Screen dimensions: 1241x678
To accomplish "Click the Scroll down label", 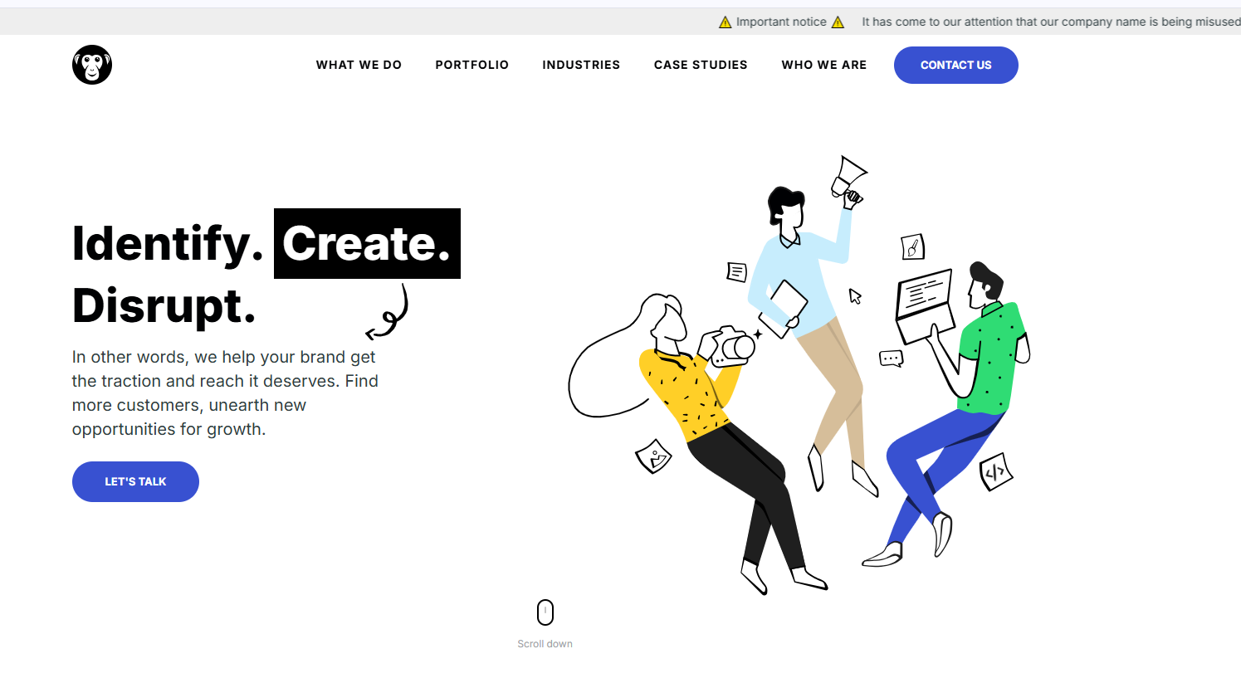I will (x=545, y=644).
